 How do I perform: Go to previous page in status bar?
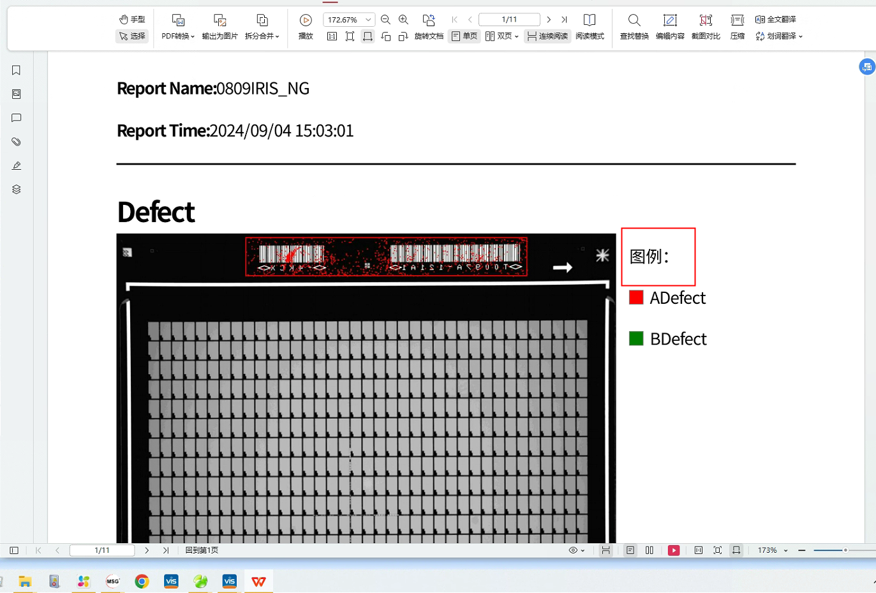[57, 550]
